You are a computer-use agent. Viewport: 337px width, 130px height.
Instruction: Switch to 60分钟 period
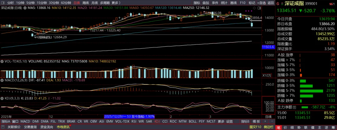(x=66, y=3)
